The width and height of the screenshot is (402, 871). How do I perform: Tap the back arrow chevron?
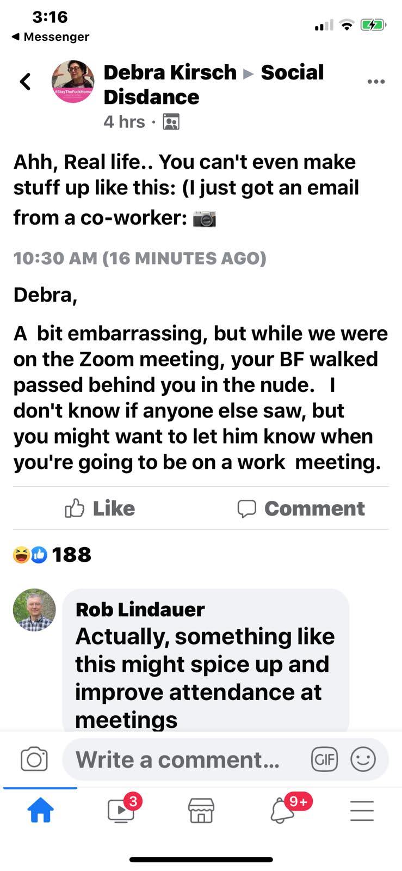(x=25, y=82)
